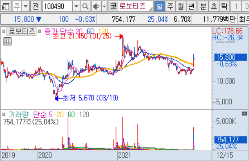Click the 2019 year label on time axis
Image resolution: width=249 pixels, height=161 pixels.
[x=8, y=155]
